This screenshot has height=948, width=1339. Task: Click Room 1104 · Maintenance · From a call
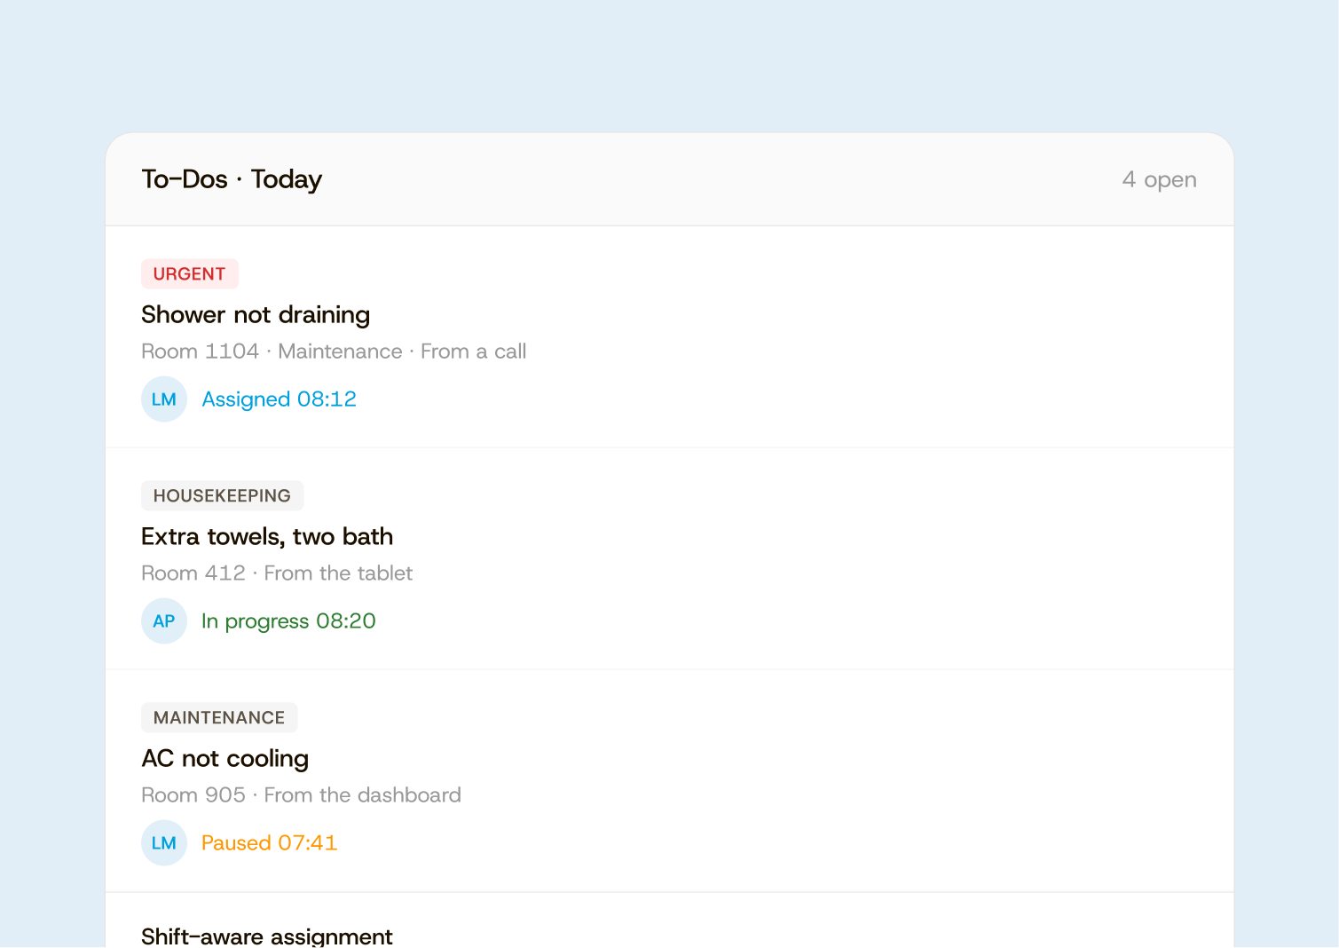(x=334, y=352)
